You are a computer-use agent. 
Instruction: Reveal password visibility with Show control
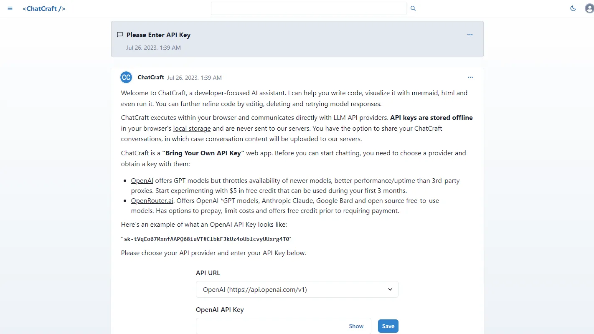pos(356,326)
